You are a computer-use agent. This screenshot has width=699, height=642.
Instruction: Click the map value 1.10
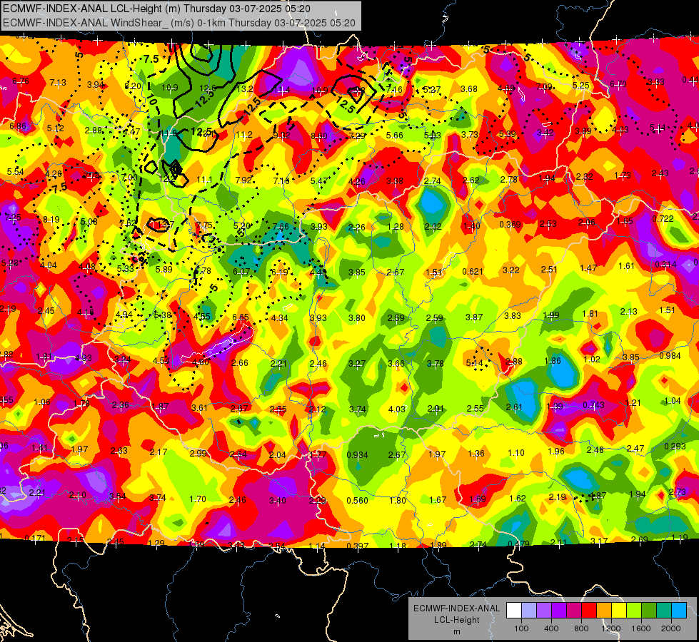click(x=516, y=453)
